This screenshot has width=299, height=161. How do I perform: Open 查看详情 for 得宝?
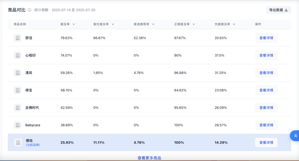(266, 90)
